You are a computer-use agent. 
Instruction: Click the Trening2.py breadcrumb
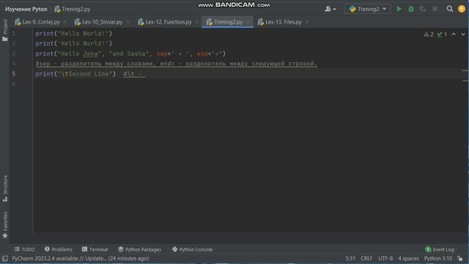point(73,9)
